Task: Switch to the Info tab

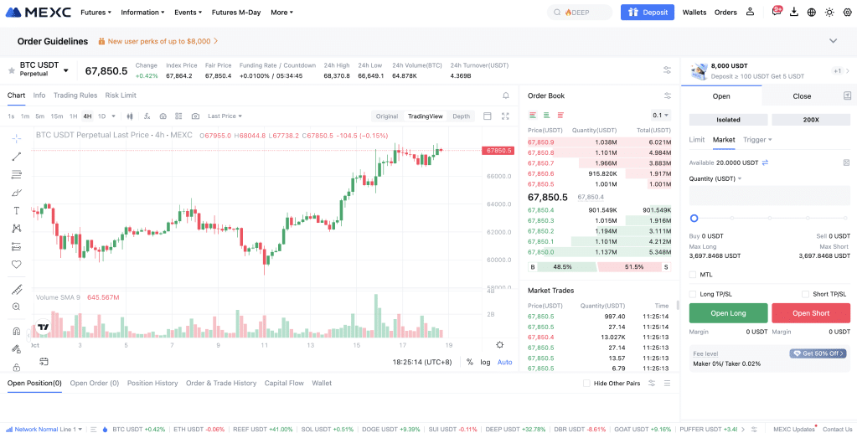Action: [39, 95]
